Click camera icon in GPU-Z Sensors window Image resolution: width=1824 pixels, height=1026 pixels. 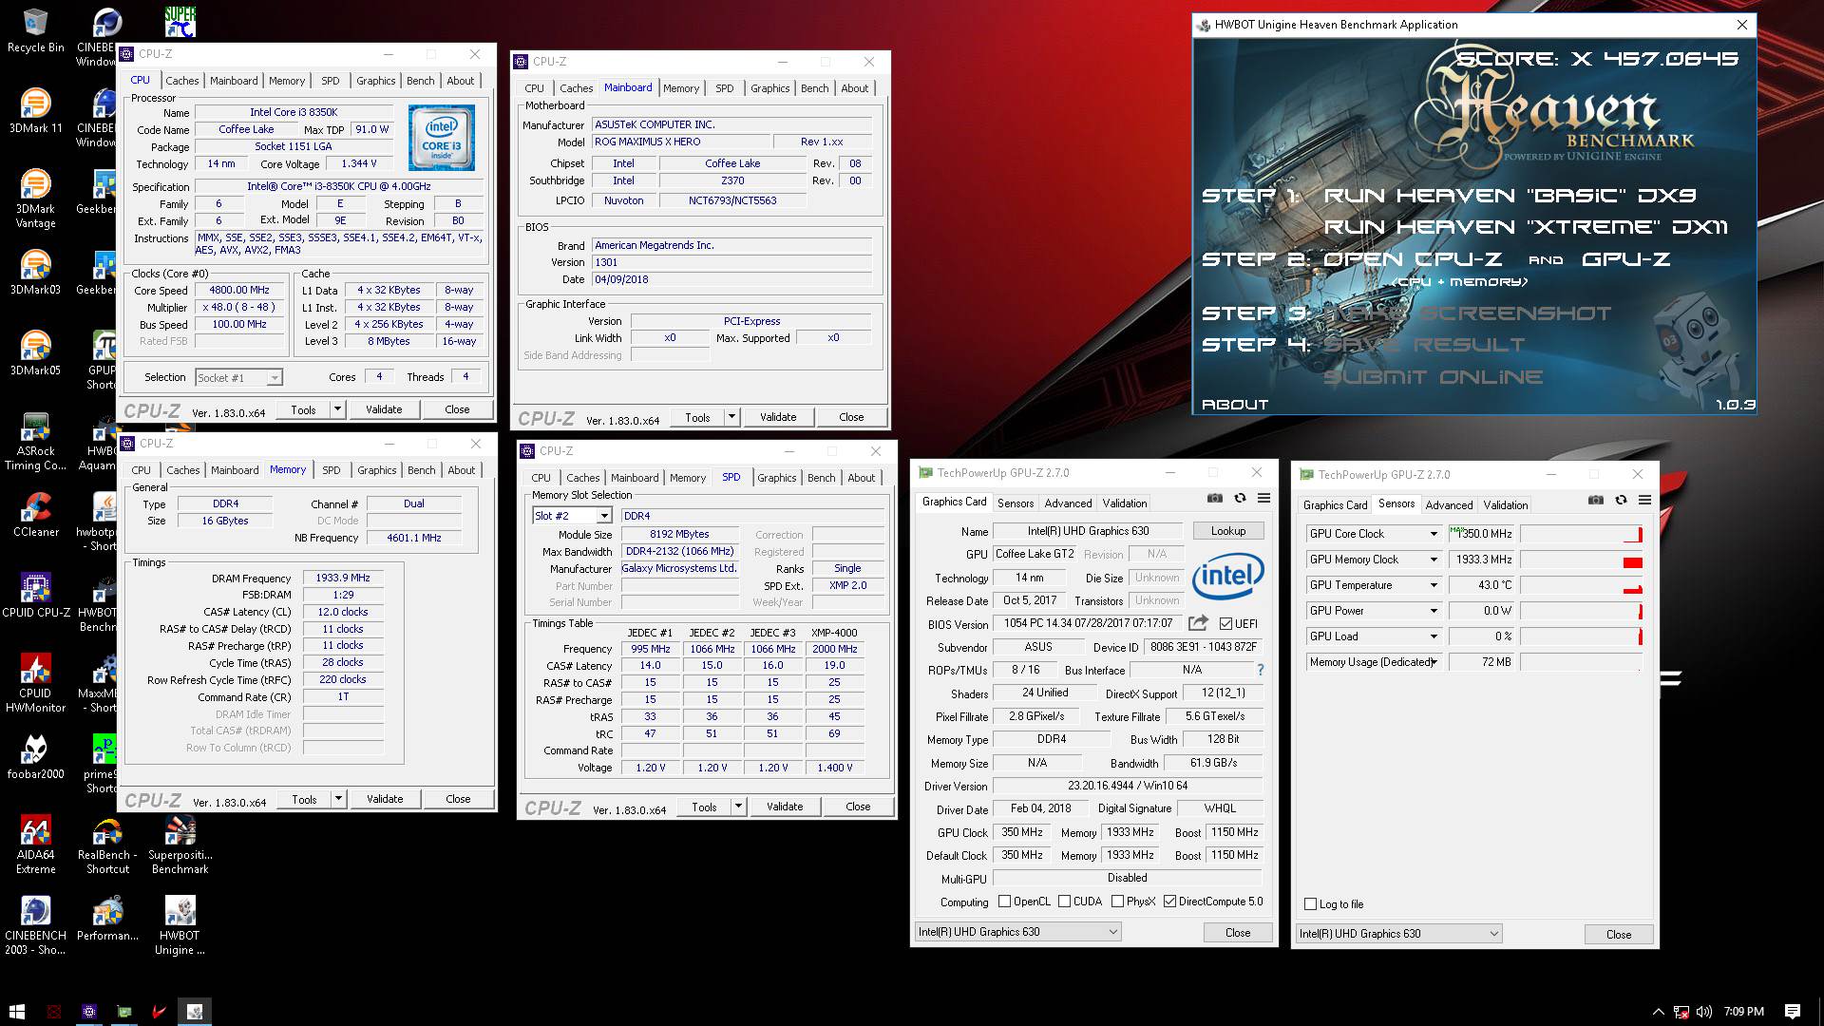pyautogui.click(x=1596, y=501)
